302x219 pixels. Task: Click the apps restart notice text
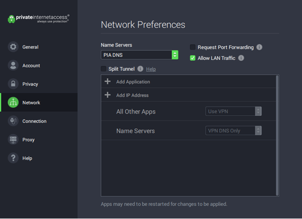pos(164,204)
